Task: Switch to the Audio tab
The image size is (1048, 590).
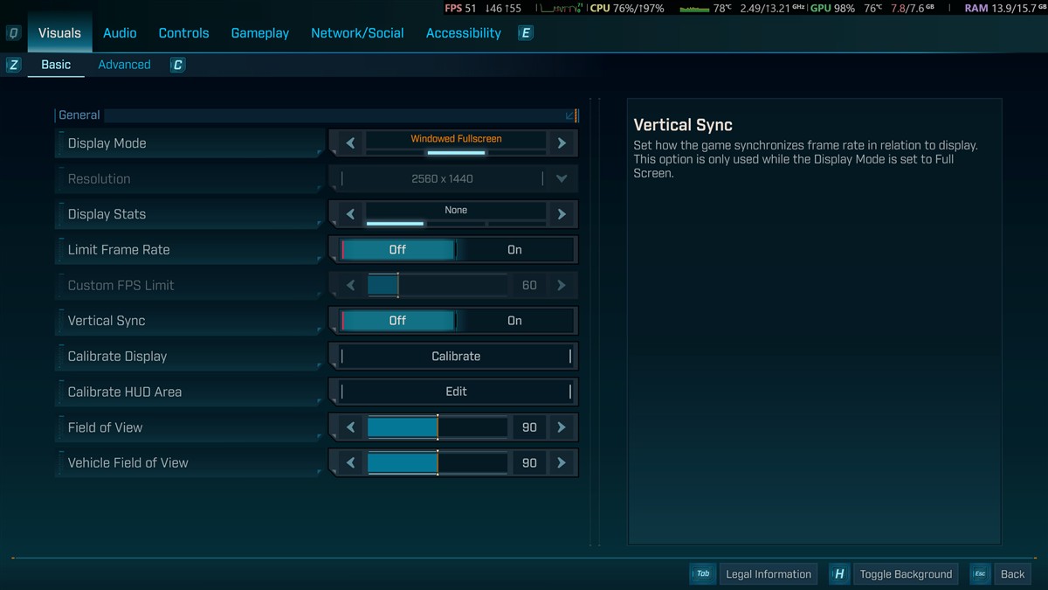Action: pyautogui.click(x=120, y=33)
